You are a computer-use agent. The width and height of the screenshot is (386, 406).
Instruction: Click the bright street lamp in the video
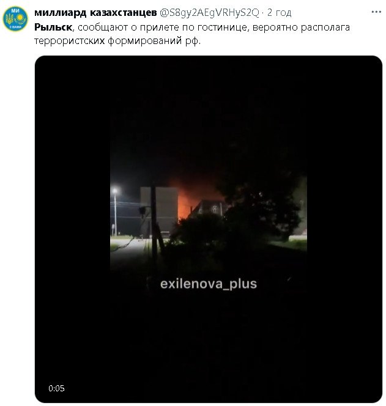click(x=115, y=191)
